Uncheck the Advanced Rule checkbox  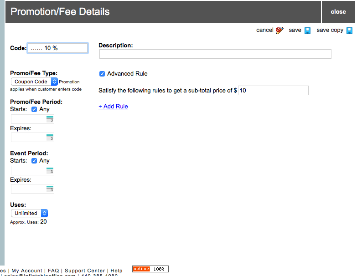tap(102, 74)
